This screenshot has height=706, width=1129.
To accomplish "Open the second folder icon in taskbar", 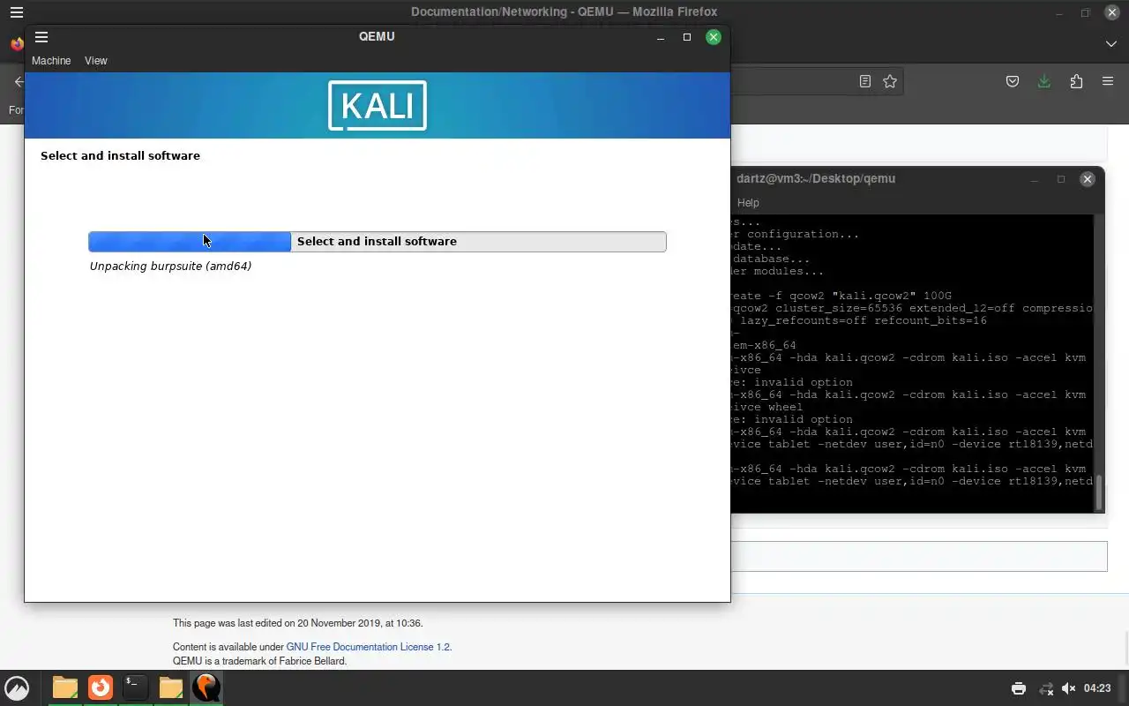I will pos(171,687).
